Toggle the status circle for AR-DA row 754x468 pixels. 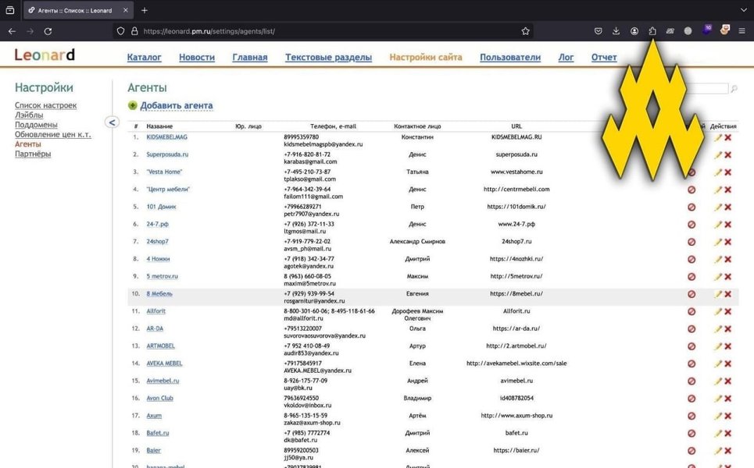[691, 329]
